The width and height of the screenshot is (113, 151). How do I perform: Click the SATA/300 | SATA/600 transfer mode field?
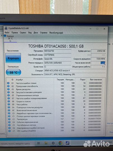tap(57, 63)
